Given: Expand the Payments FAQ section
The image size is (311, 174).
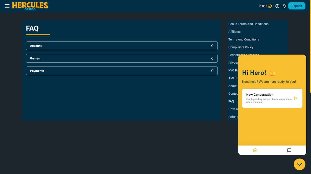Looking at the screenshot, I should (122, 71).
